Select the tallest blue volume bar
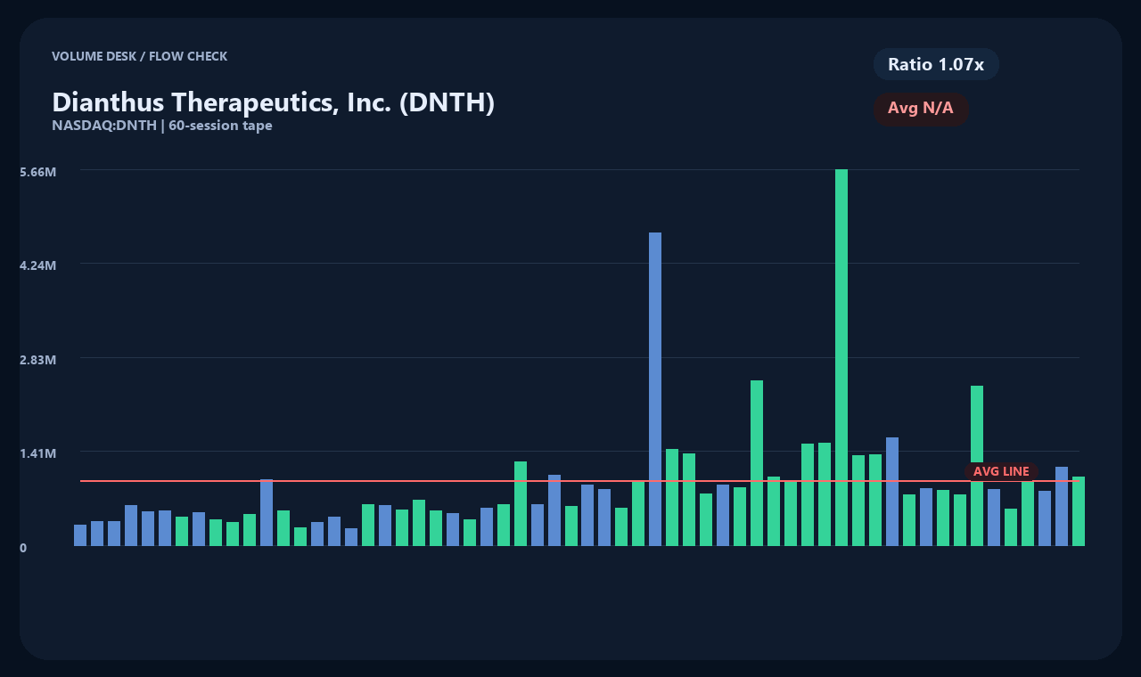The width and height of the screenshot is (1141, 677). point(655,389)
